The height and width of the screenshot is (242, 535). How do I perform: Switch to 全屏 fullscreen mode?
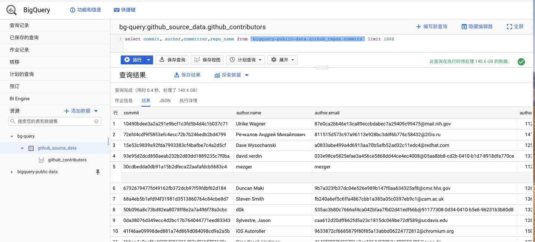[515, 27]
